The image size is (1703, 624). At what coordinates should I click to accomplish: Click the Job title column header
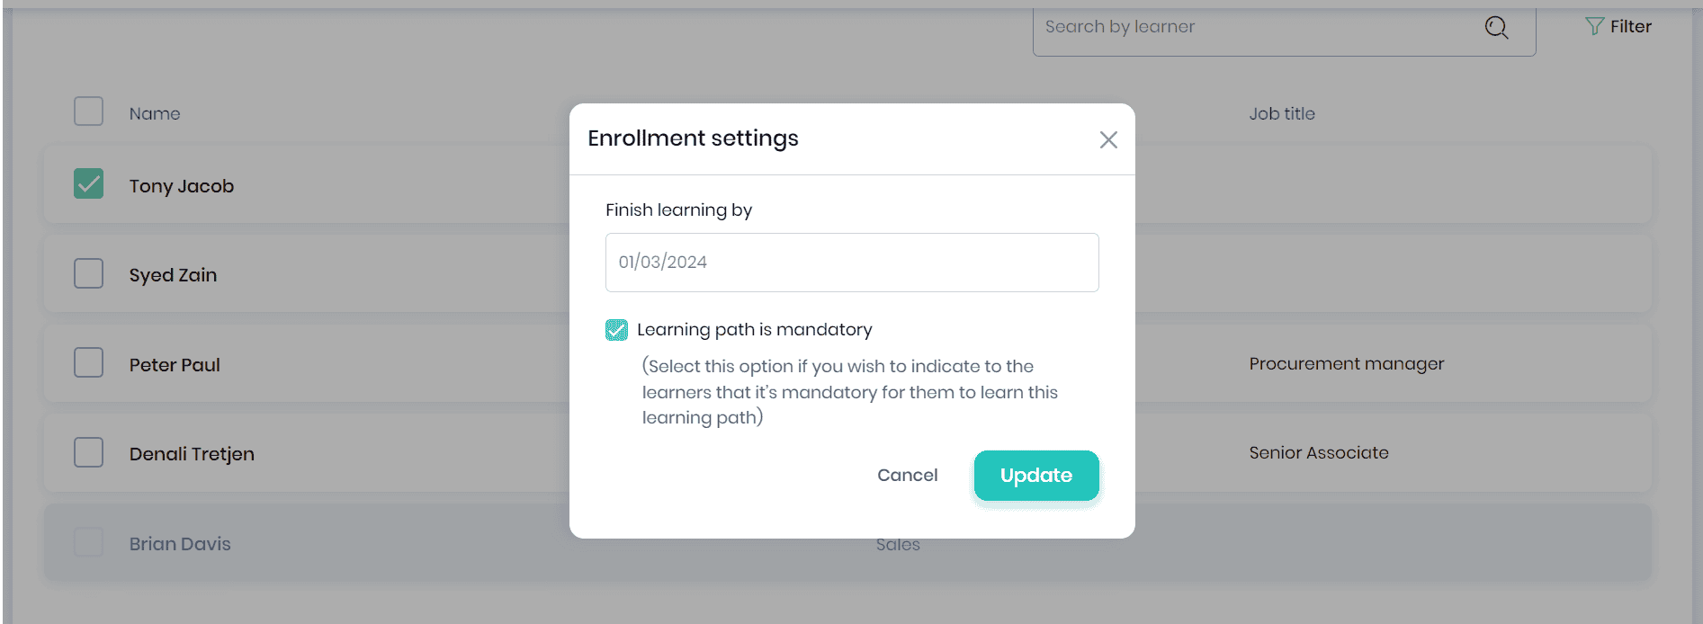pyautogui.click(x=1281, y=114)
